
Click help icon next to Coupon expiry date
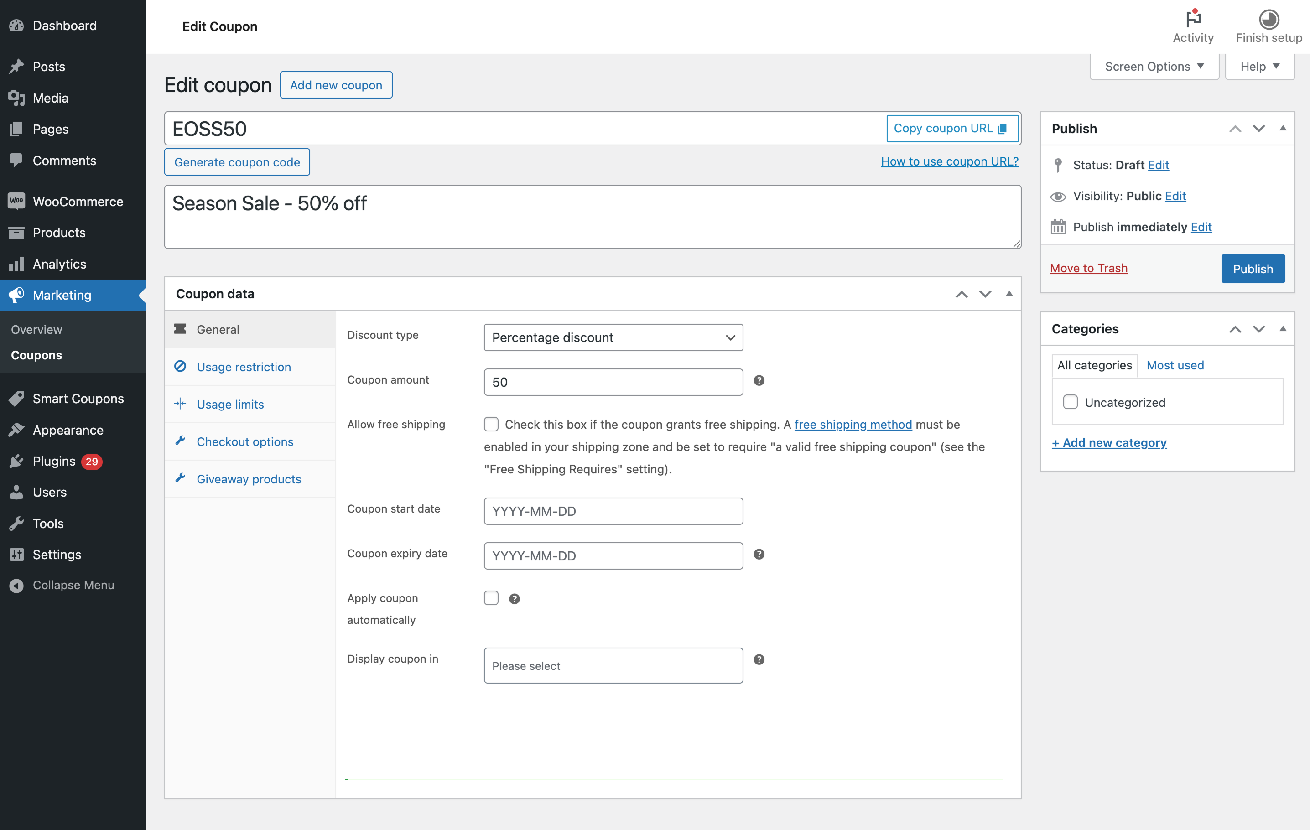[x=759, y=554]
